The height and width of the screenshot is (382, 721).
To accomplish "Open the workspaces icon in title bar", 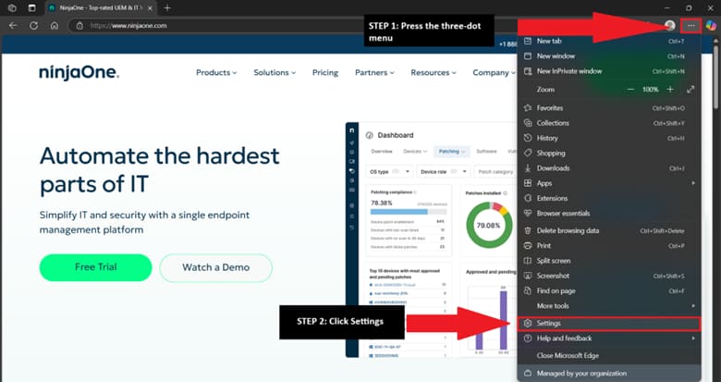I will tap(12, 7).
